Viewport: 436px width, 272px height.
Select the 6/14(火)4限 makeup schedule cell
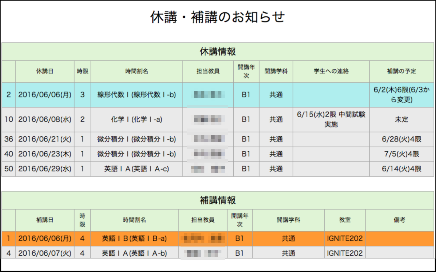click(402, 169)
